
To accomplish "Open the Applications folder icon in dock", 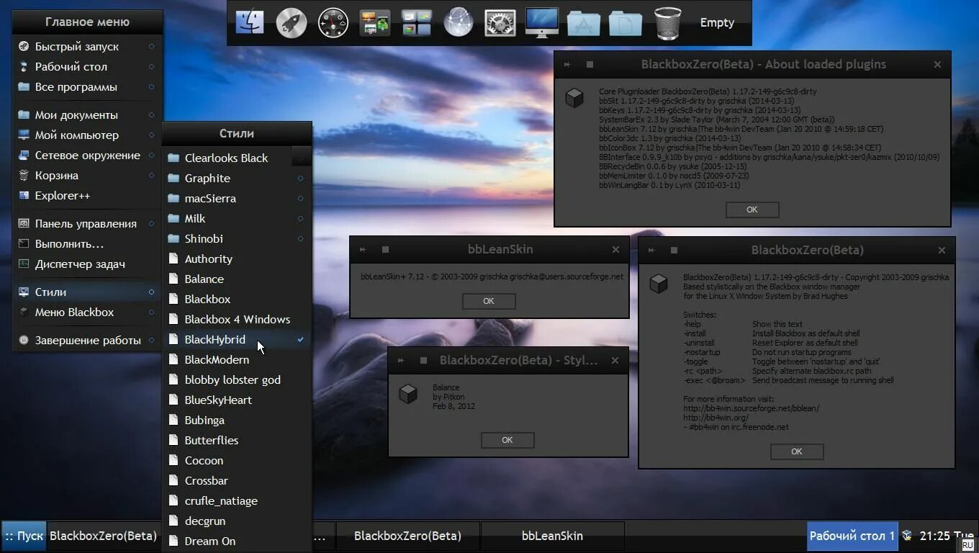I will [x=584, y=23].
